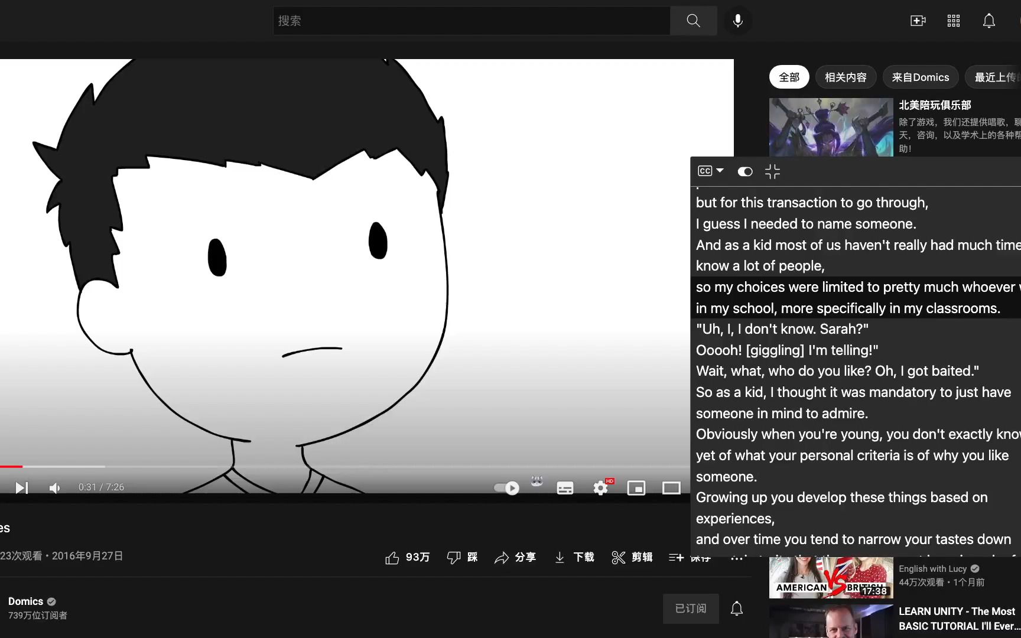
Task: Toggle the switch in transcript panel header
Action: click(x=745, y=171)
